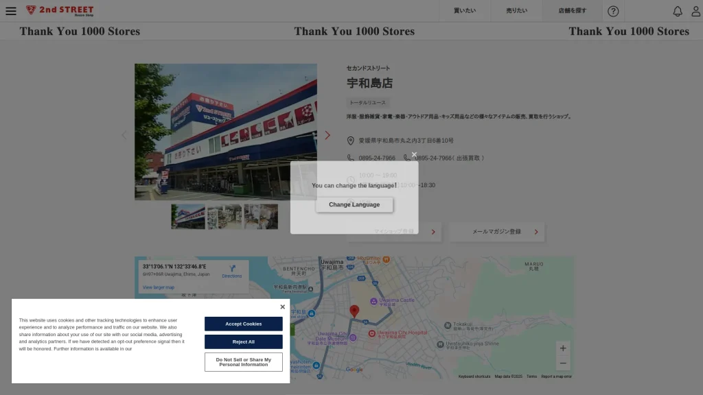Viewport: 703px width, 395px height.
Task: Click Uwatsuhiko-jinja Shrine map marker
Action: pyautogui.click(x=440, y=344)
